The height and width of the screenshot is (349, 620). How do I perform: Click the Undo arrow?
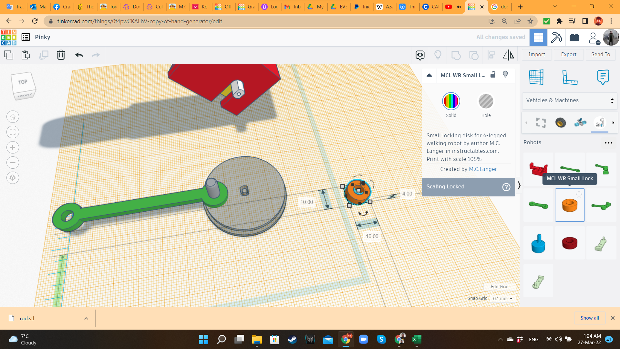click(79, 55)
